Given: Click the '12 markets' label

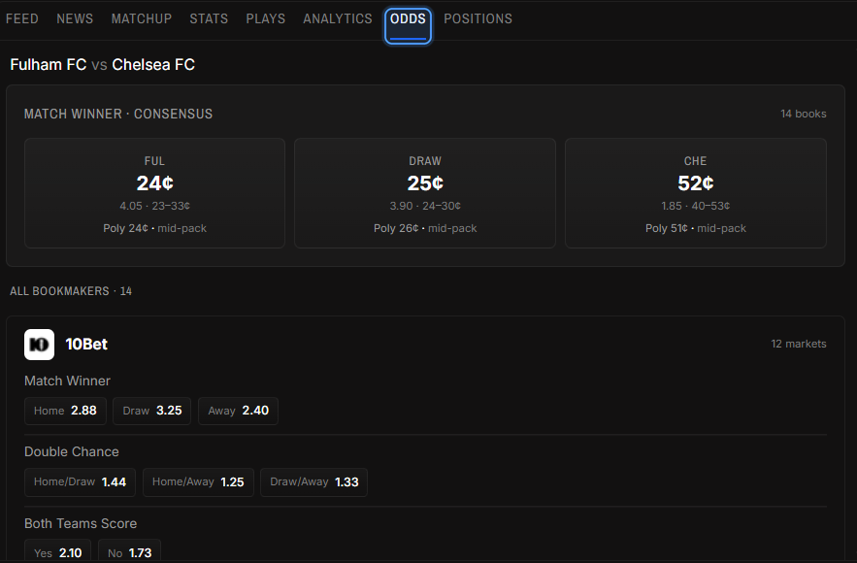Looking at the screenshot, I should click(x=799, y=344).
